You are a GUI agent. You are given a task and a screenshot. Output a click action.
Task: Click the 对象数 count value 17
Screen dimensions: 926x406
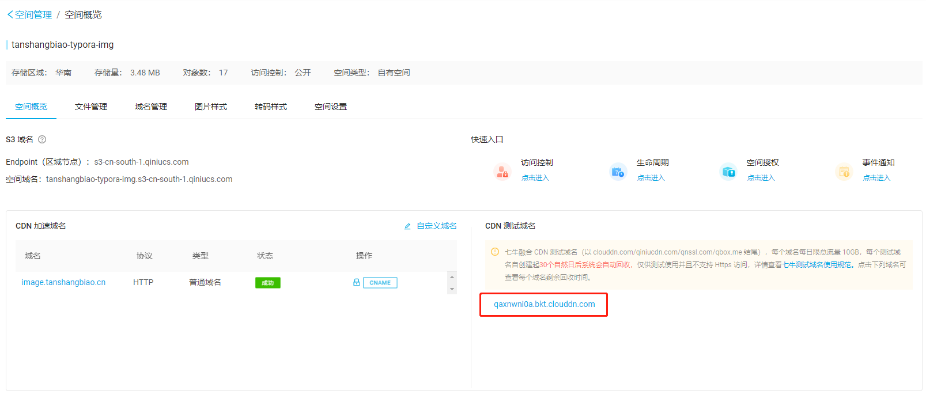[x=224, y=73]
